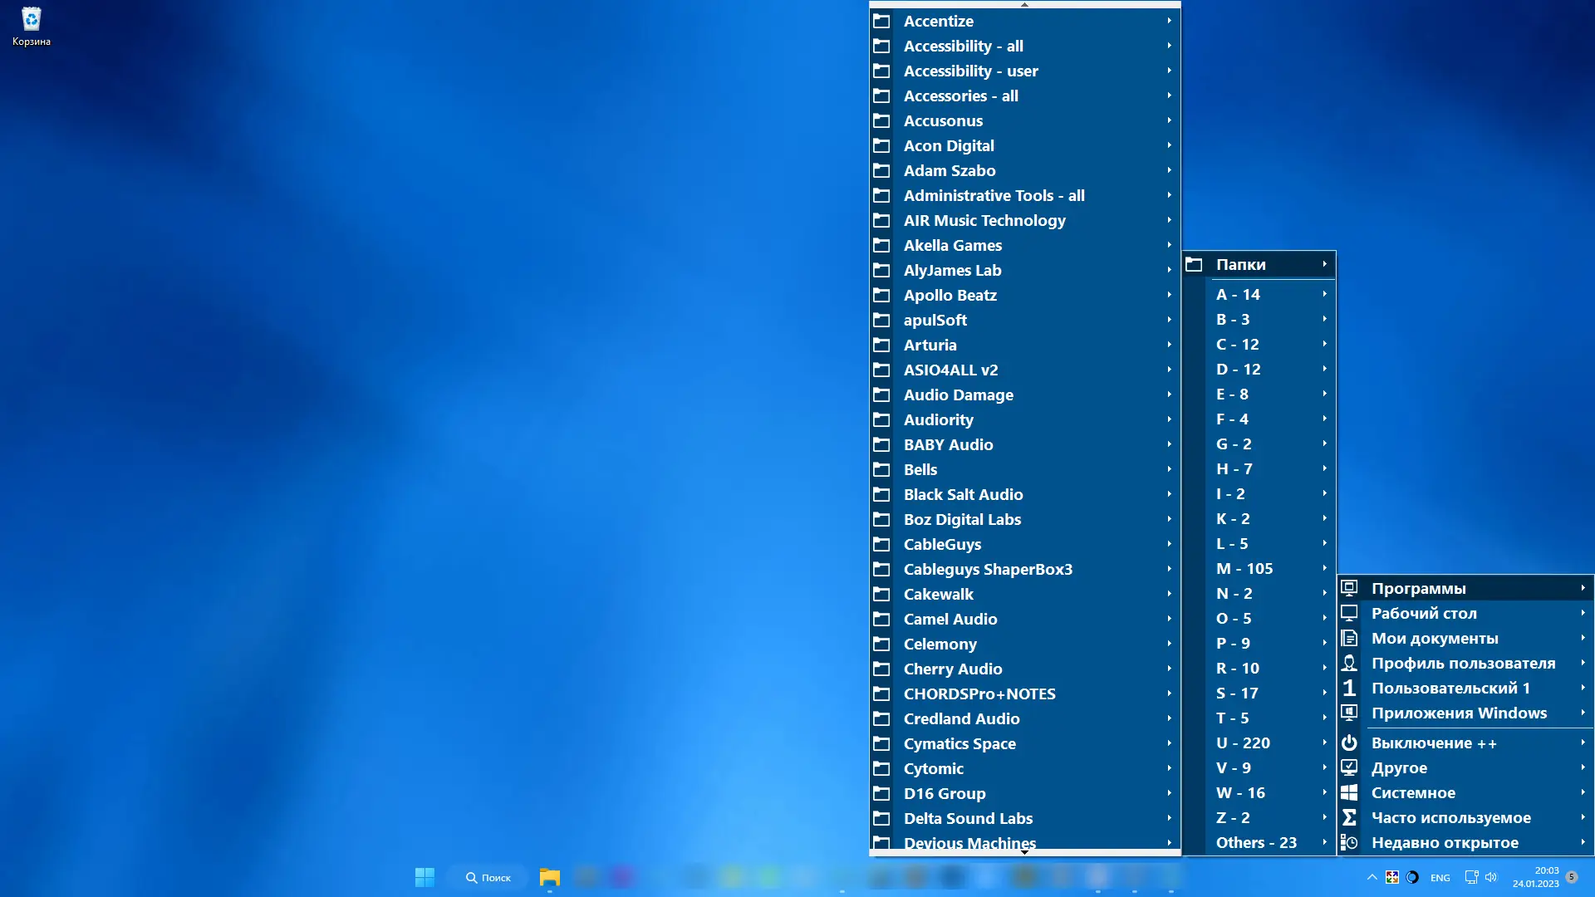Show hidden tray icons chevron
1595x897 pixels.
[x=1372, y=877]
